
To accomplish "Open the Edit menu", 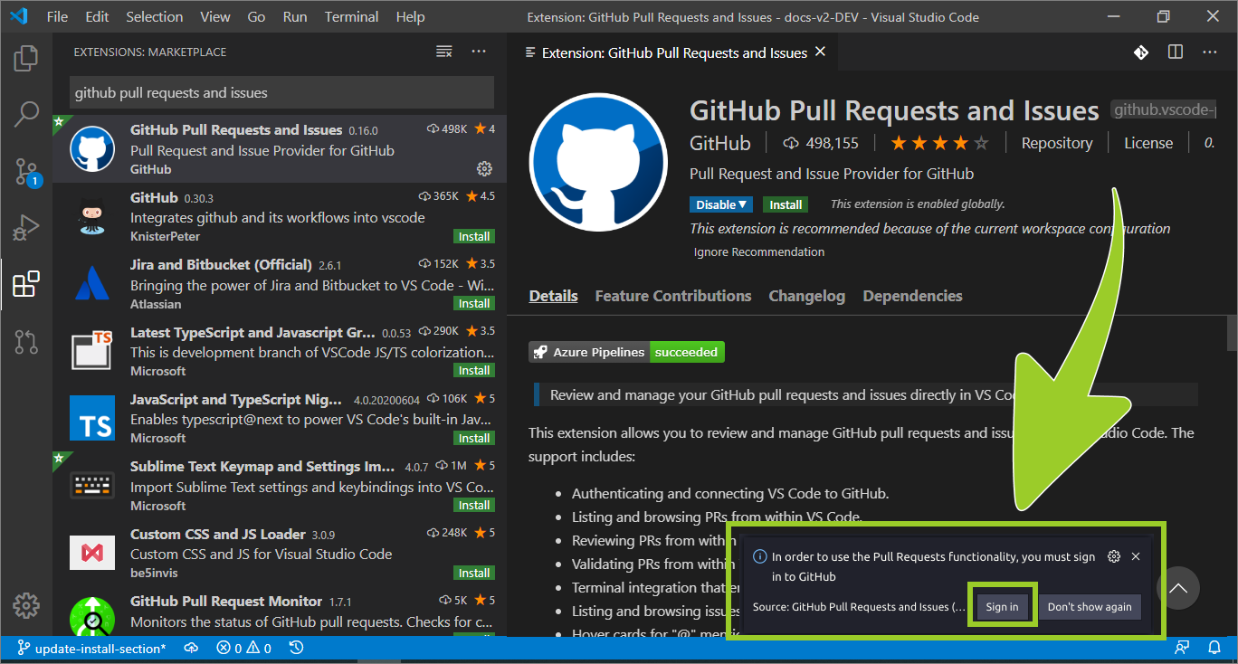I will [97, 16].
